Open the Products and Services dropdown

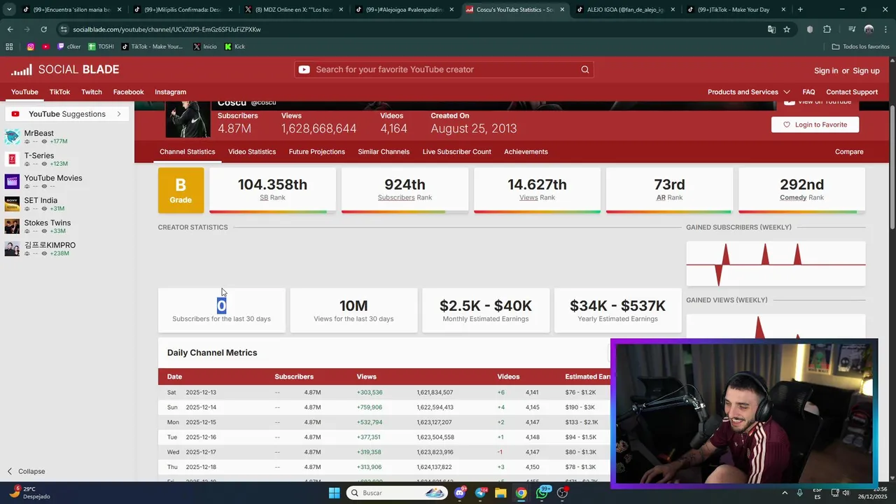748,92
